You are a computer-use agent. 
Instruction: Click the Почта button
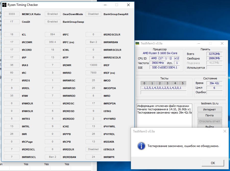coord(210,115)
